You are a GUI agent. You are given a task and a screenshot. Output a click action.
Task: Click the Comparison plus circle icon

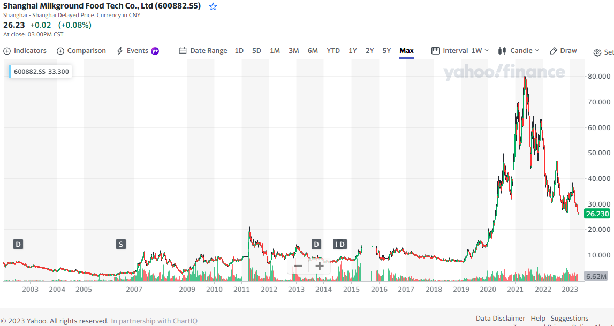[60, 51]
